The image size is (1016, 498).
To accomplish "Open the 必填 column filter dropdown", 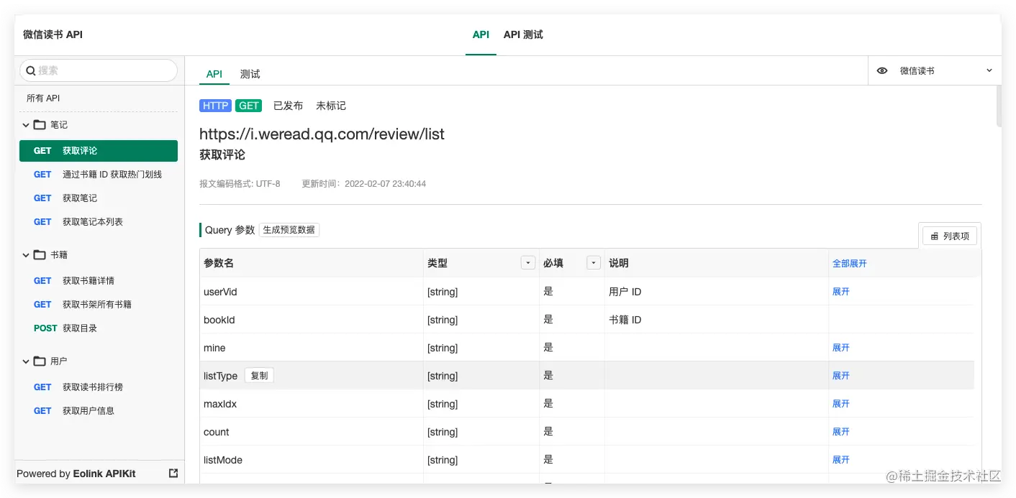I will click(594, 263).
